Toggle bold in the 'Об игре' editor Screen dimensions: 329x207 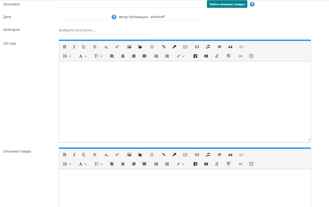coord(64,47)
